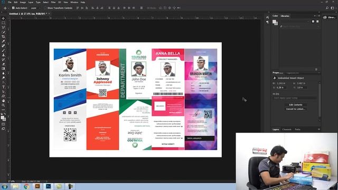338x190 pixels.
Task: Open Photoshop from the Windows taskbar
Action: tap(48, 186)
